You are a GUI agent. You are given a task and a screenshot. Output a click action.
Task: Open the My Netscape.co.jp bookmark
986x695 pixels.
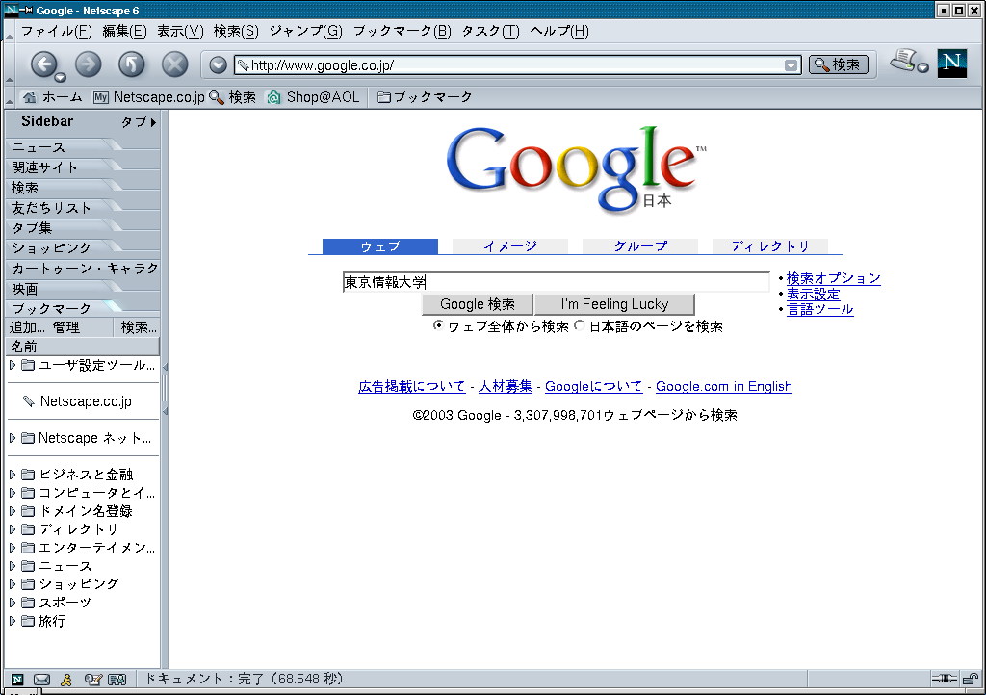pos(149,97)
